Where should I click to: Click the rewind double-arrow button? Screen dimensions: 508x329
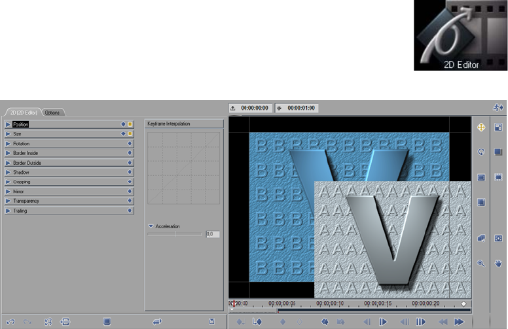[443, 322]
